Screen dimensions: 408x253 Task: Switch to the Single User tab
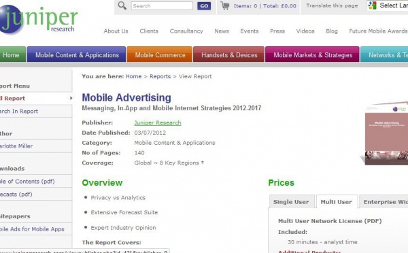291,202
